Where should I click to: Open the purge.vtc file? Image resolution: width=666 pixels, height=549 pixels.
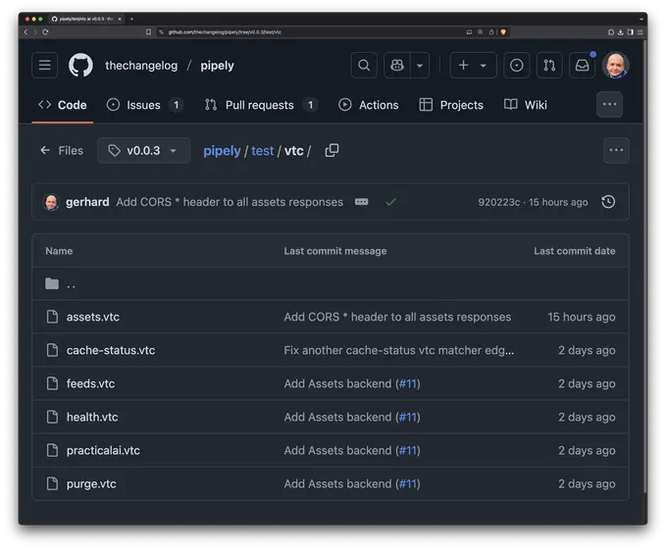tap(91, 484)
